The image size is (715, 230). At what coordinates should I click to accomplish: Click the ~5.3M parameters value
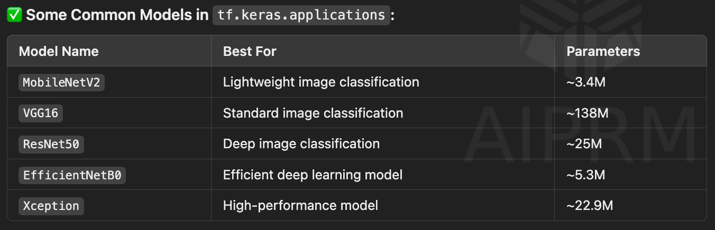pos(585,174)
